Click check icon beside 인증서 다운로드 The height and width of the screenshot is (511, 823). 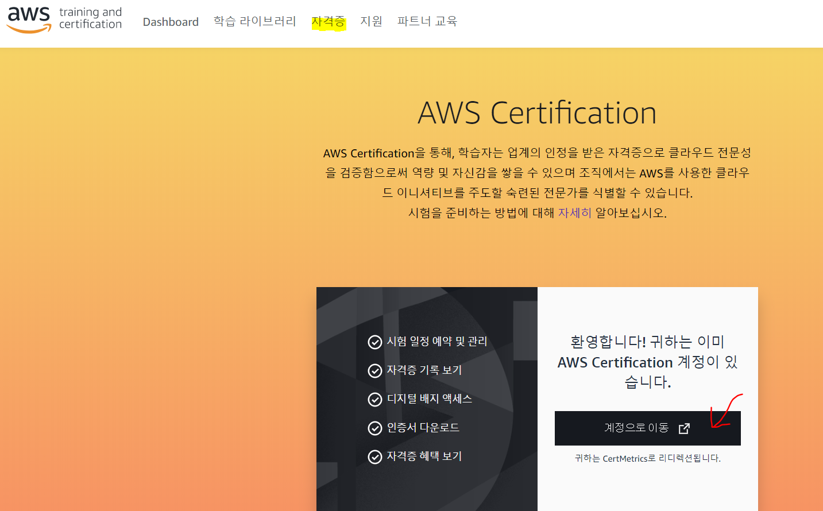coord(375,428)
